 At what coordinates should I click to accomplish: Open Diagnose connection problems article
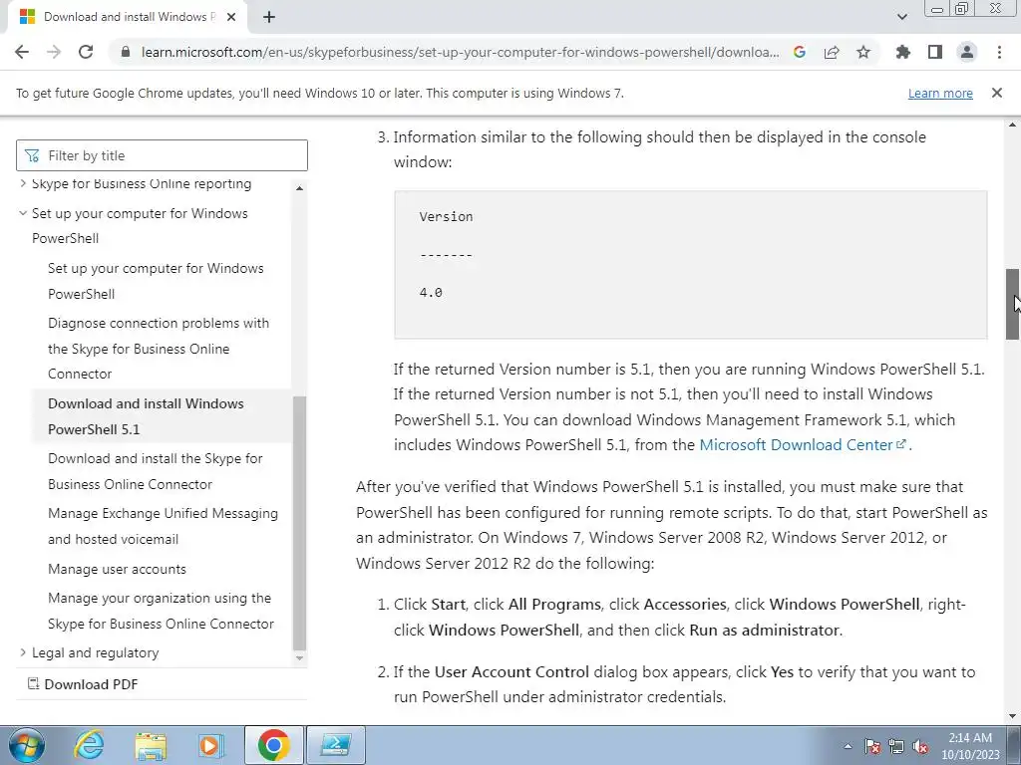click(159, 348)
